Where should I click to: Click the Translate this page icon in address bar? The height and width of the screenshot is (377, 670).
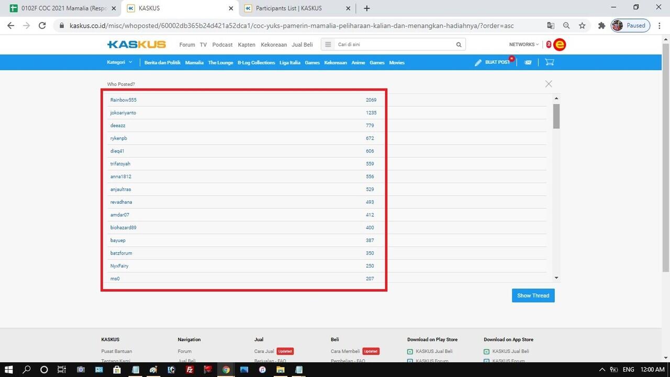point(551,25)
